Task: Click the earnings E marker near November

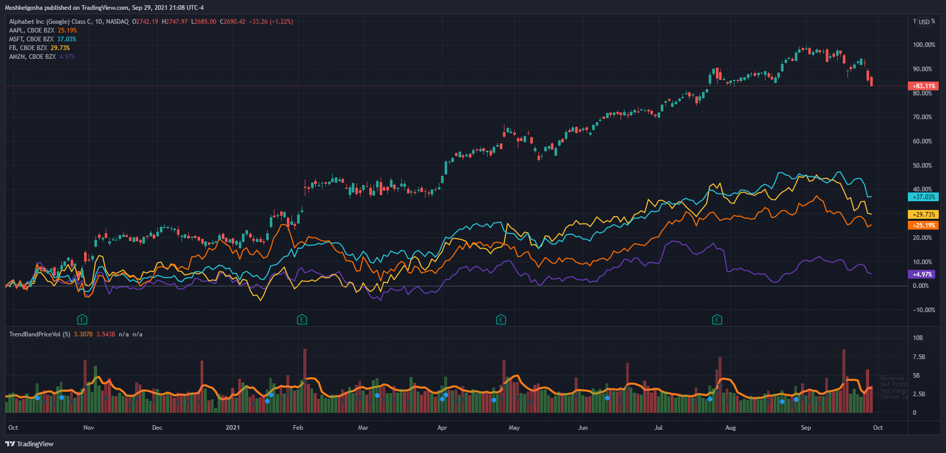Action: pyautogui.click(x=81, y=320)
